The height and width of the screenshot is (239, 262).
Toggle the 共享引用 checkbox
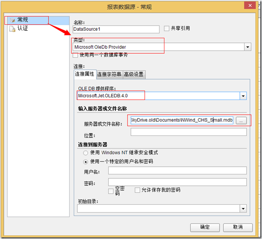167,28
